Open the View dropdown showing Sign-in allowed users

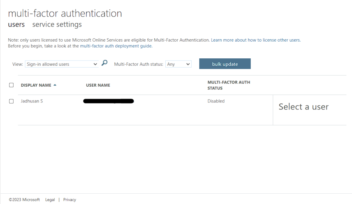(62, 64)
